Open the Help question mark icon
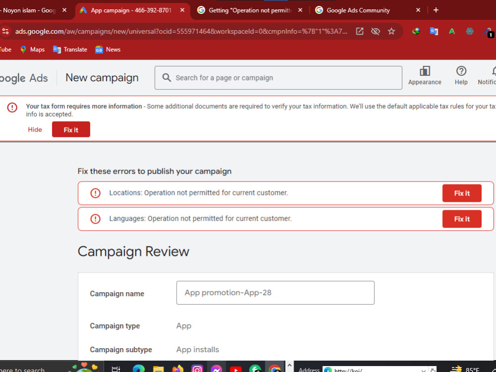Viewport: 496px width, 372px height. pyautogui.click(x=461, y=71)
